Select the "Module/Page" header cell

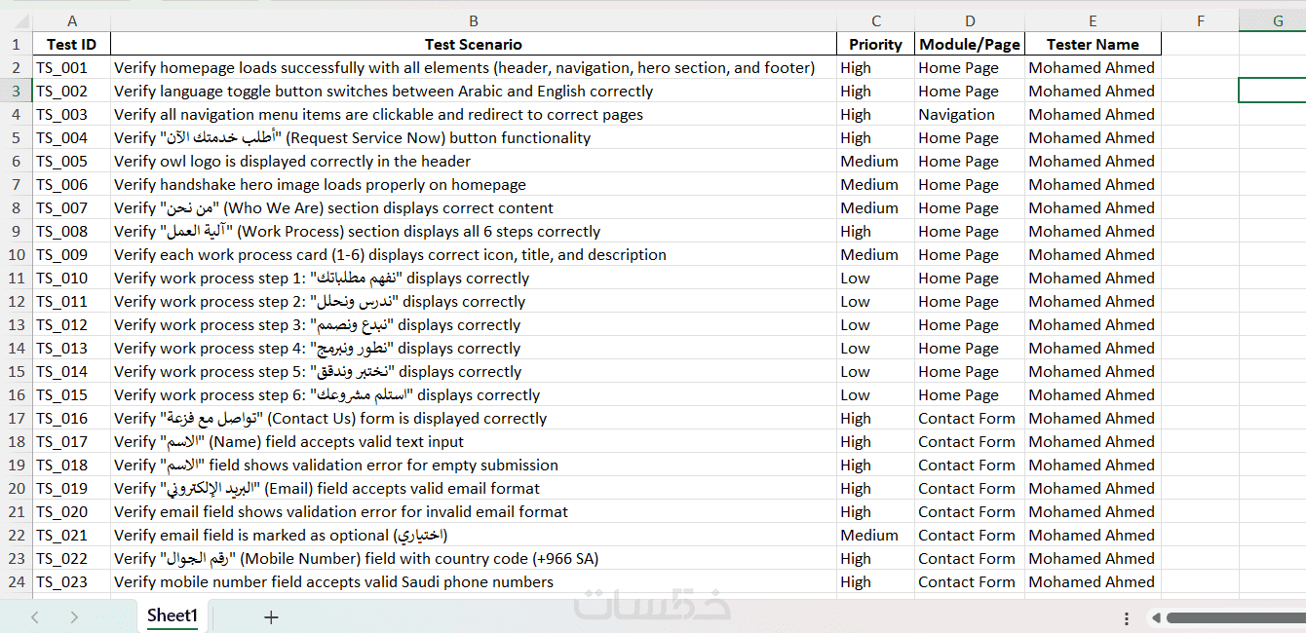click(969, 45)
